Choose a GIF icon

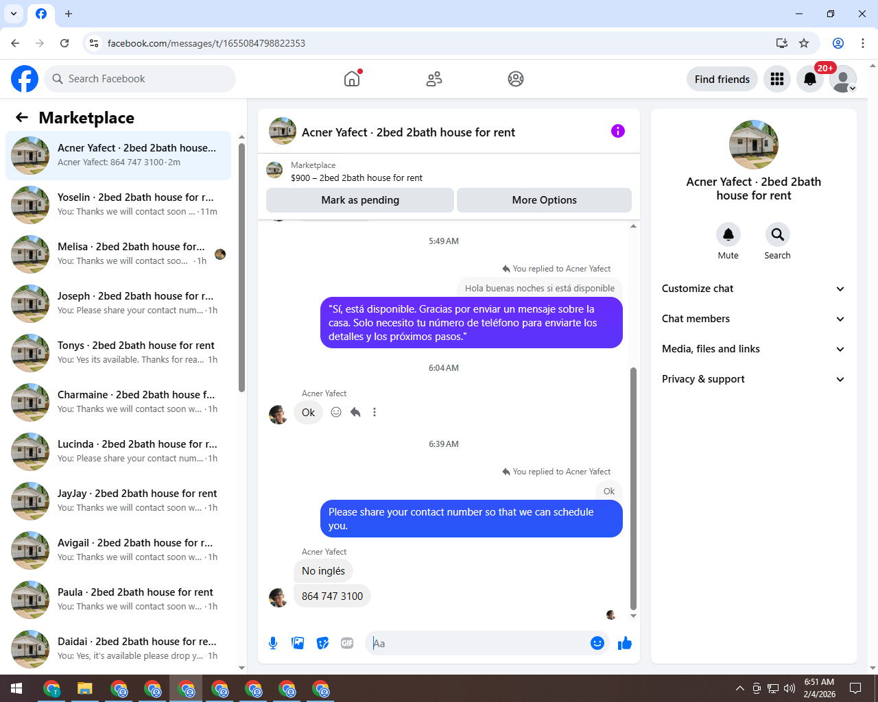[x=347, y=643]
